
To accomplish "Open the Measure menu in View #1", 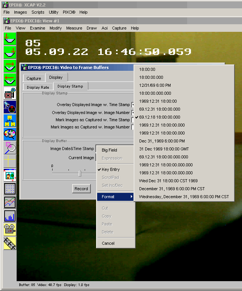I will pyautogui.click(x=74, y=28).
